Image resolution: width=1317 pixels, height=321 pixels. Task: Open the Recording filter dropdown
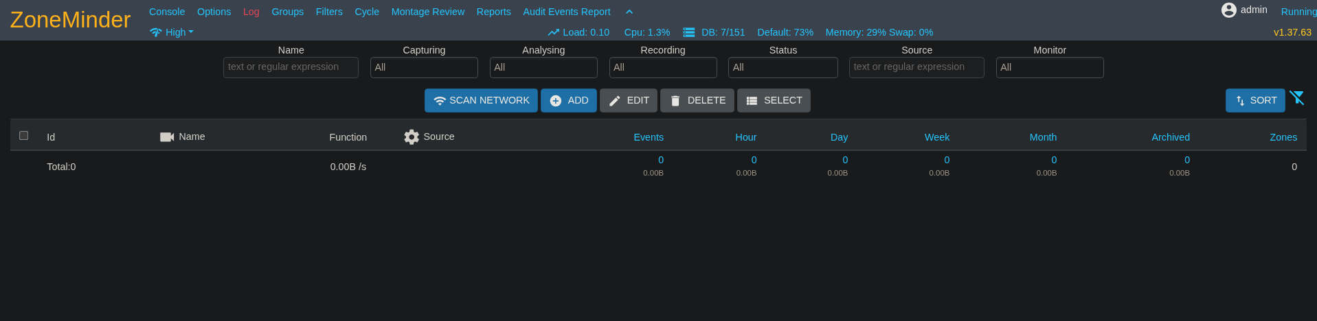click(x=663, y=67)
